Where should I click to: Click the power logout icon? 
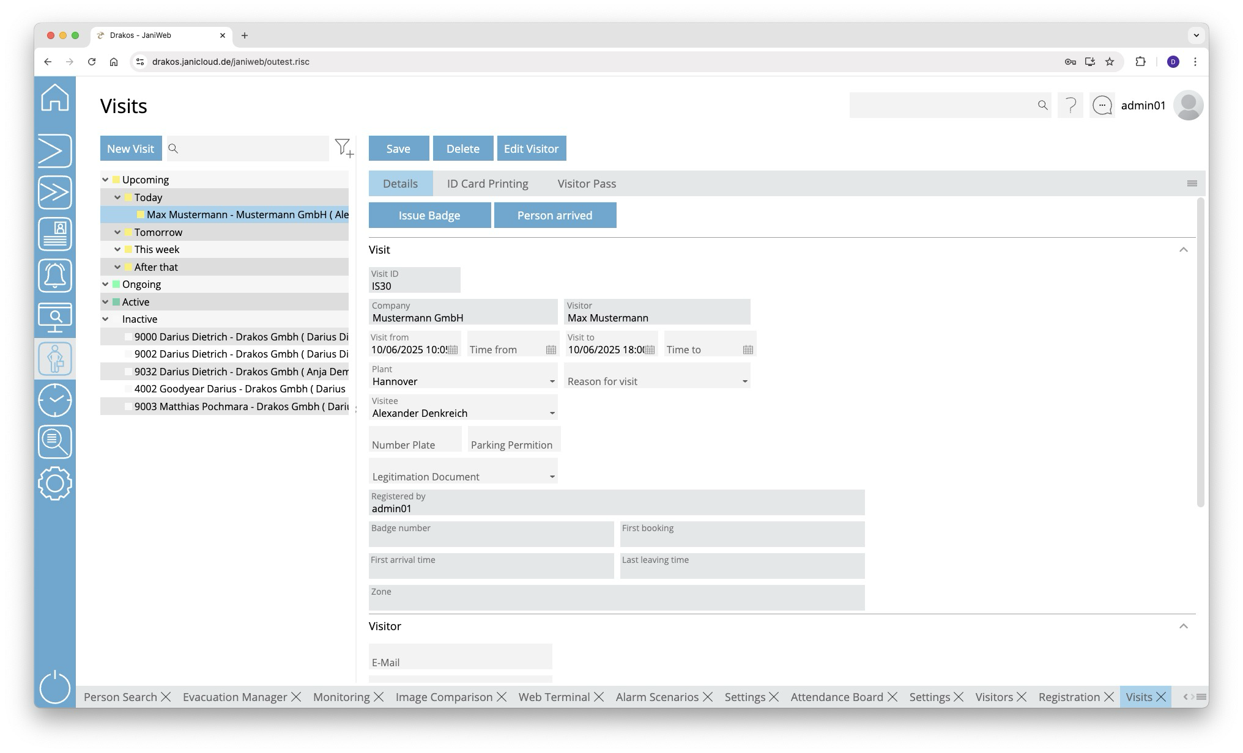[x=55, y=687]
